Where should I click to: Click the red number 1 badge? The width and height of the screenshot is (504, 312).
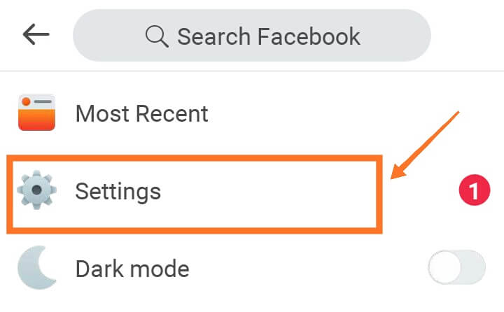[473, 192]
